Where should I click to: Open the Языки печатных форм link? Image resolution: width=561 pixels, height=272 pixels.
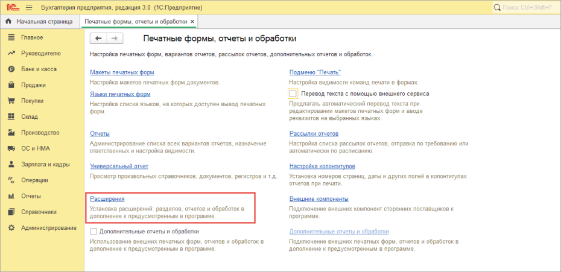120,94
